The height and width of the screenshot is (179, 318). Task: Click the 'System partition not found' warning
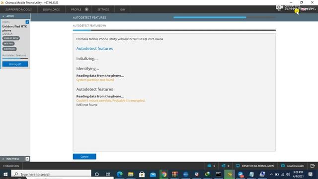tap(95, 80)
